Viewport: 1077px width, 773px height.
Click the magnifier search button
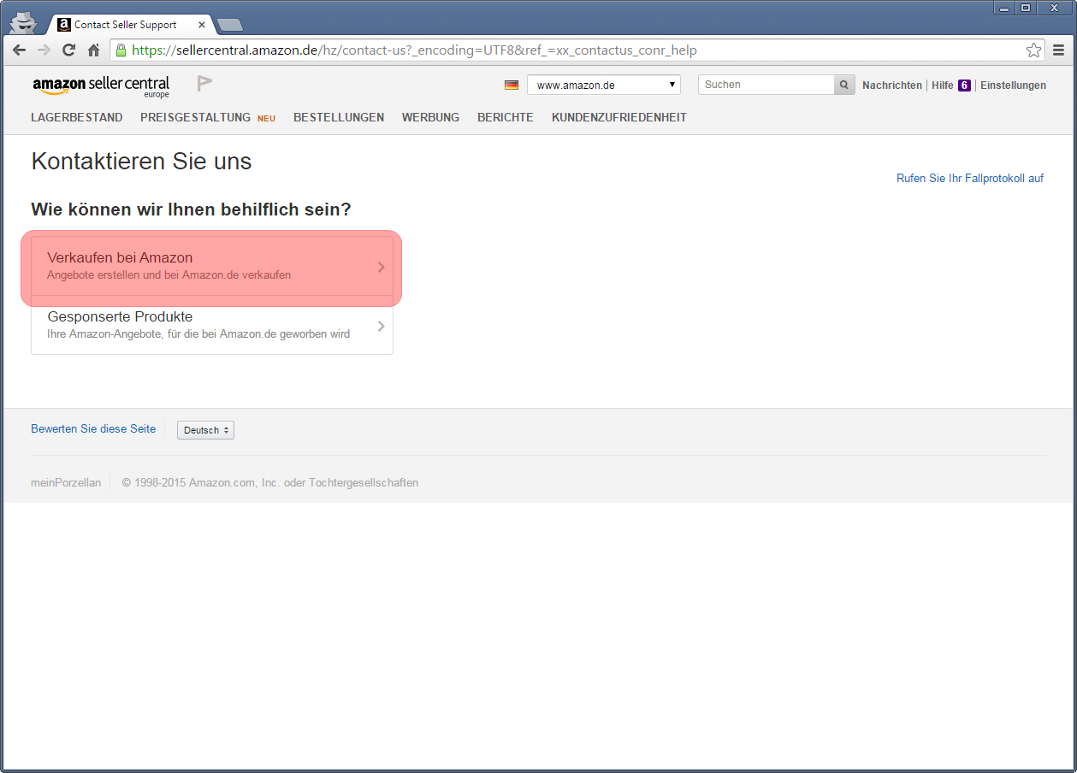(844, 85)
